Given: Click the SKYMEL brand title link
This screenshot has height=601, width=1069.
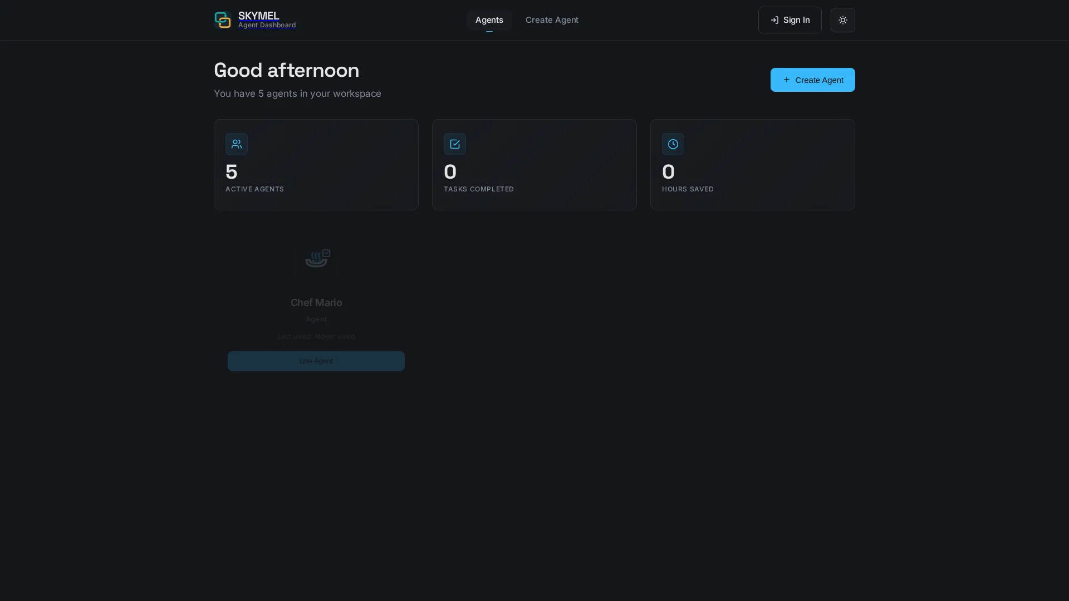Looking at the screenshot, I should [258, 16].
